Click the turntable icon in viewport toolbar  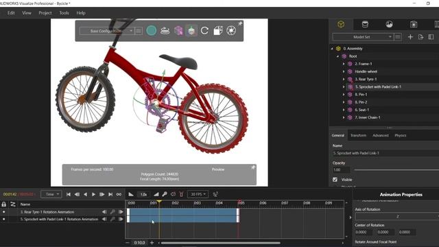[x=165, y=30]
